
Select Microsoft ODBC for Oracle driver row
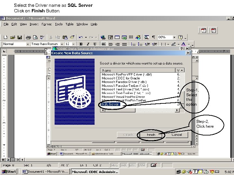pos(121,78)
